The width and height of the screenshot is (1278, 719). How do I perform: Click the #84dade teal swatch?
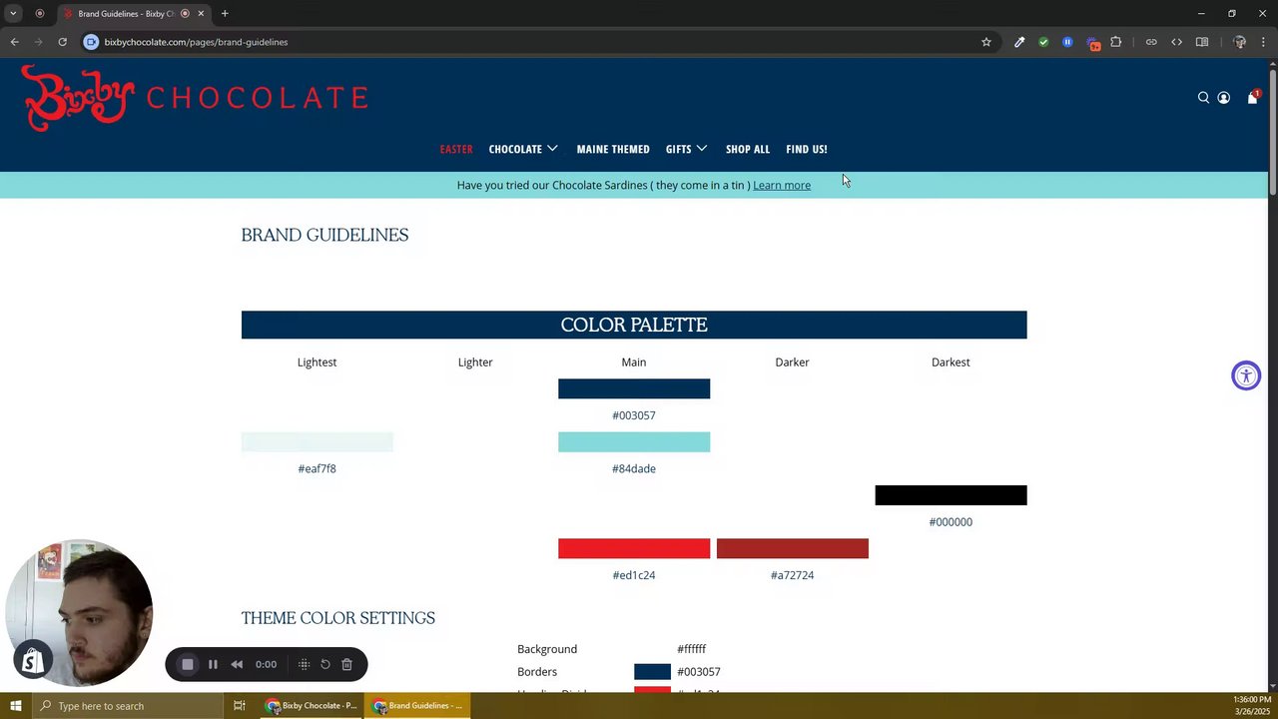(634, 442)
